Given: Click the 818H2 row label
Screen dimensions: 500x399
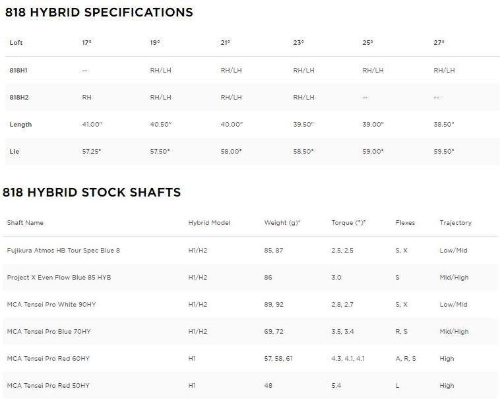Looking at the screenshot, I should (19, 97).
